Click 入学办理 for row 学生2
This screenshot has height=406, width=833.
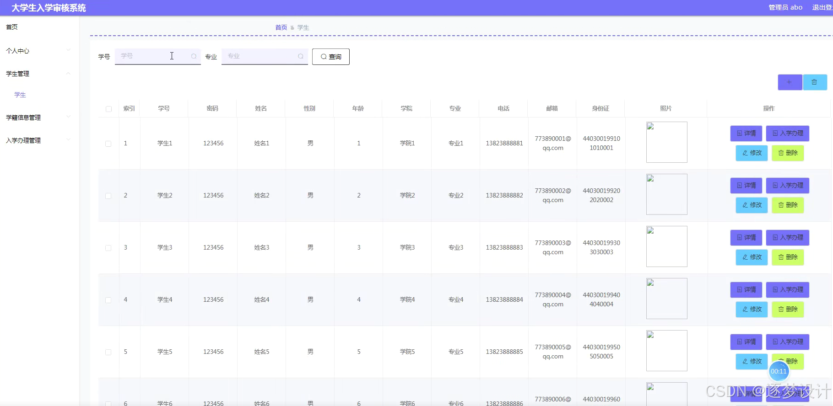tap(788, 186)
